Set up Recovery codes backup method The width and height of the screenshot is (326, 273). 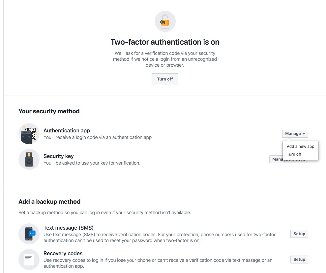(299, 260)
